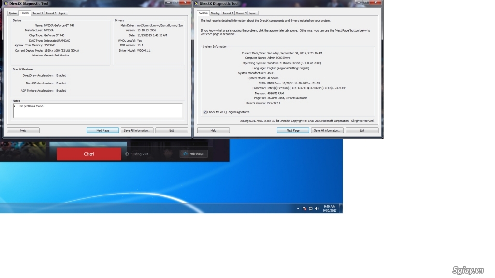The image size is (495, 278).
Task: Click the 'All Series' system model value
Action: pos(273,78)
